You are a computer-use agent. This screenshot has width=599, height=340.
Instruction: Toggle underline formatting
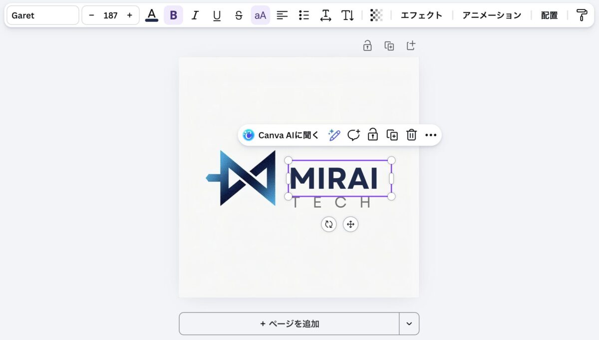click(x=217, y=15)
